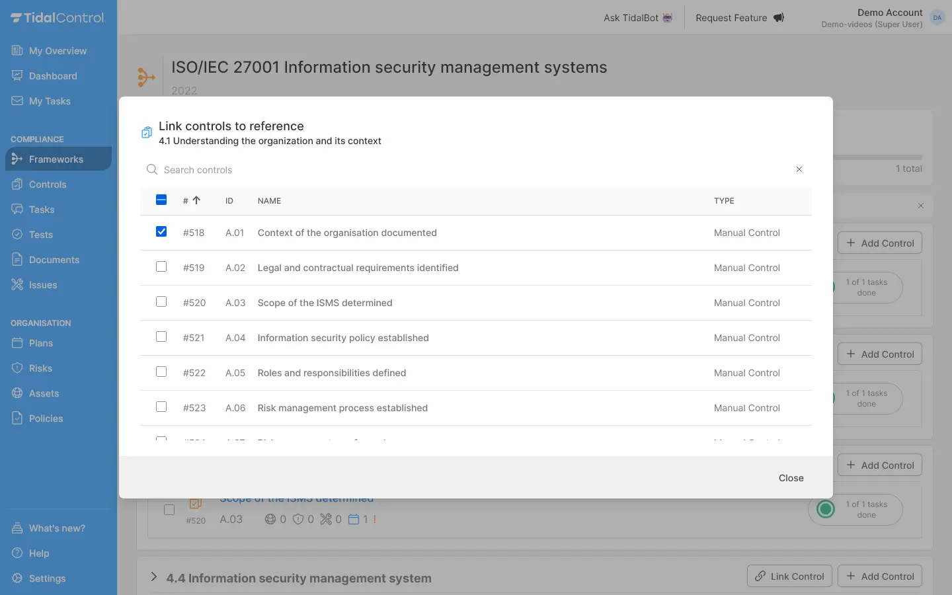Select checkbox for Information security policy established
The height and width of the screenshot is (595, 952).
[x=161, y=337]
